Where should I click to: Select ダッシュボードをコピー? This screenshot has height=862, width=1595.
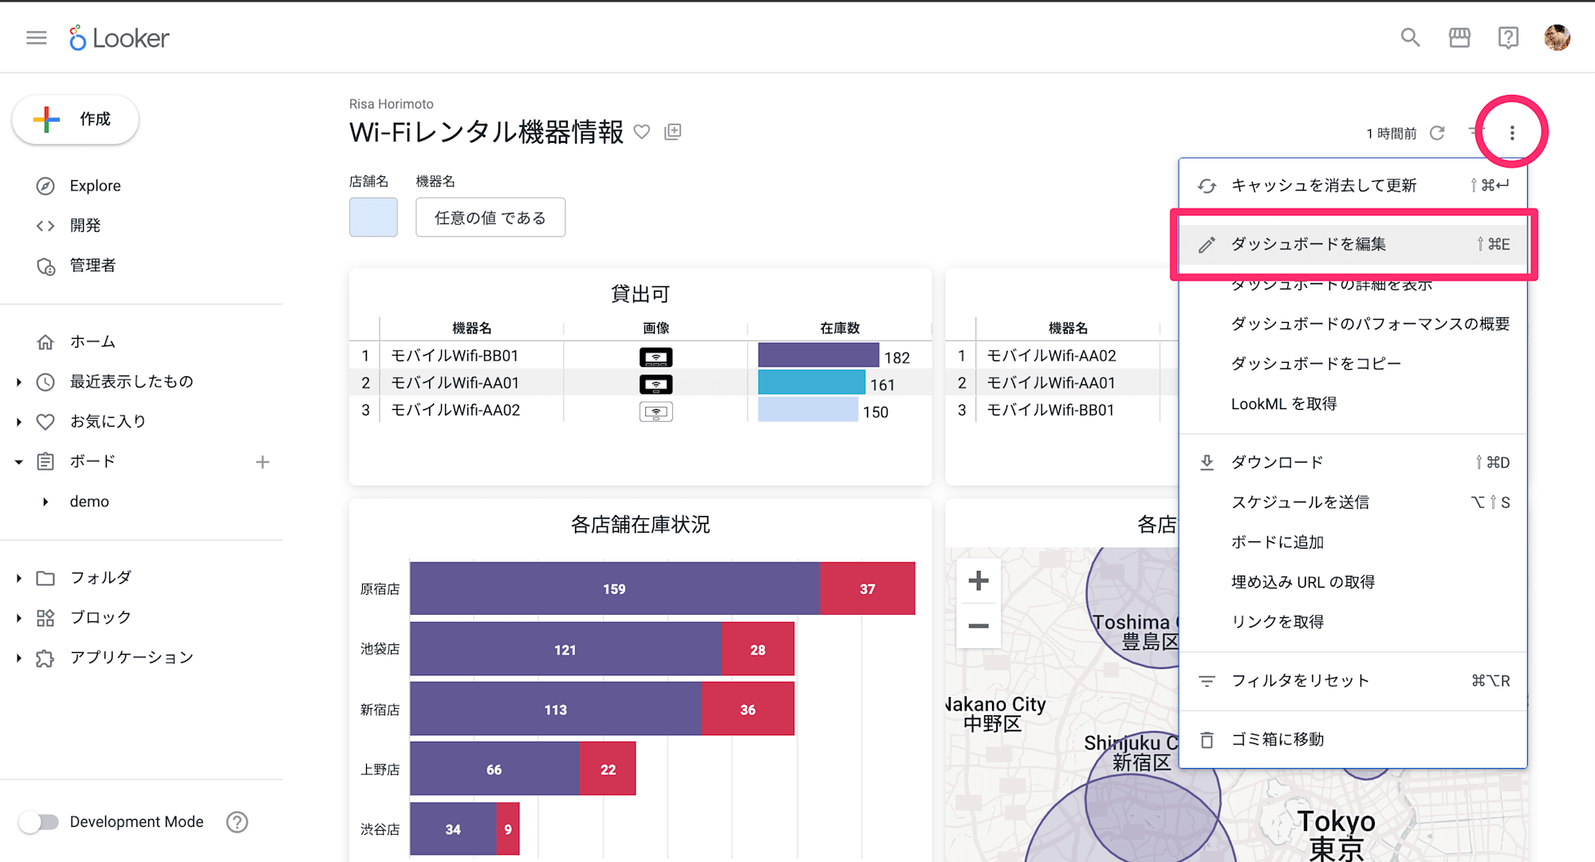click(x=1353, y=364)
